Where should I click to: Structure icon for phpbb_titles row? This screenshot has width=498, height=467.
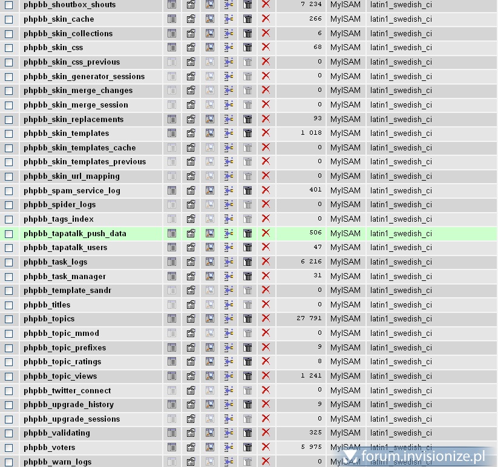click(191, 304)
